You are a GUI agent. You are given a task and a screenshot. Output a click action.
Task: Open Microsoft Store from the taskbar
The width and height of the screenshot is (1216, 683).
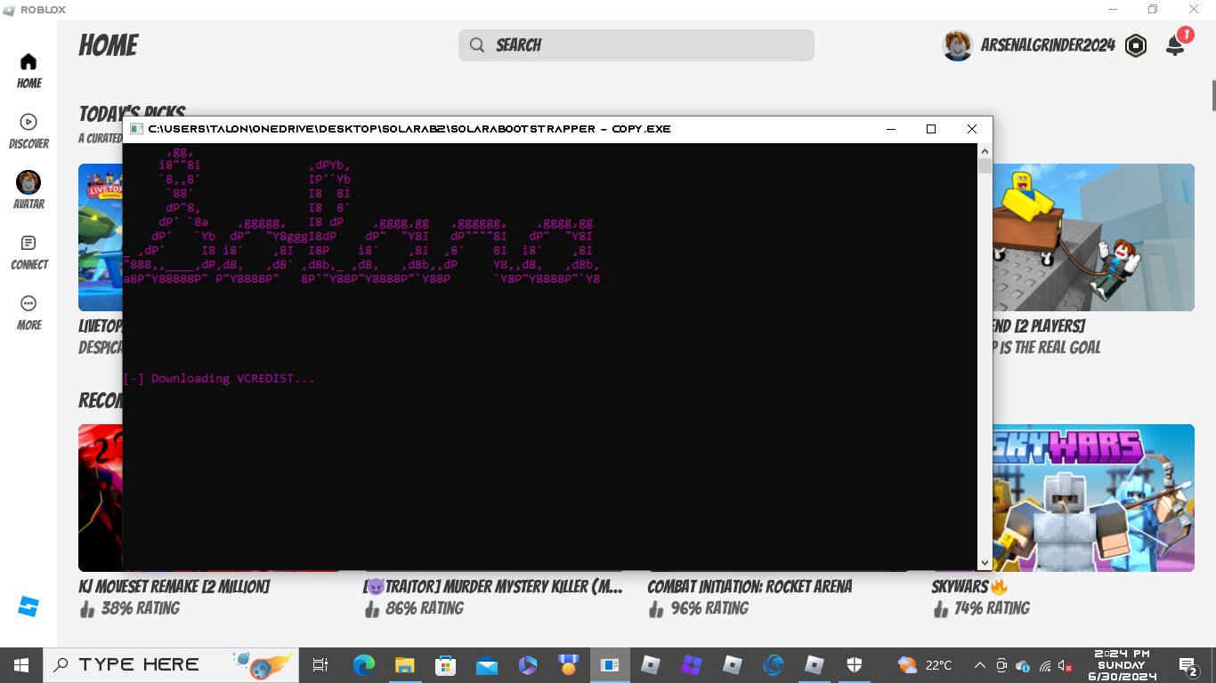point(445,664)
